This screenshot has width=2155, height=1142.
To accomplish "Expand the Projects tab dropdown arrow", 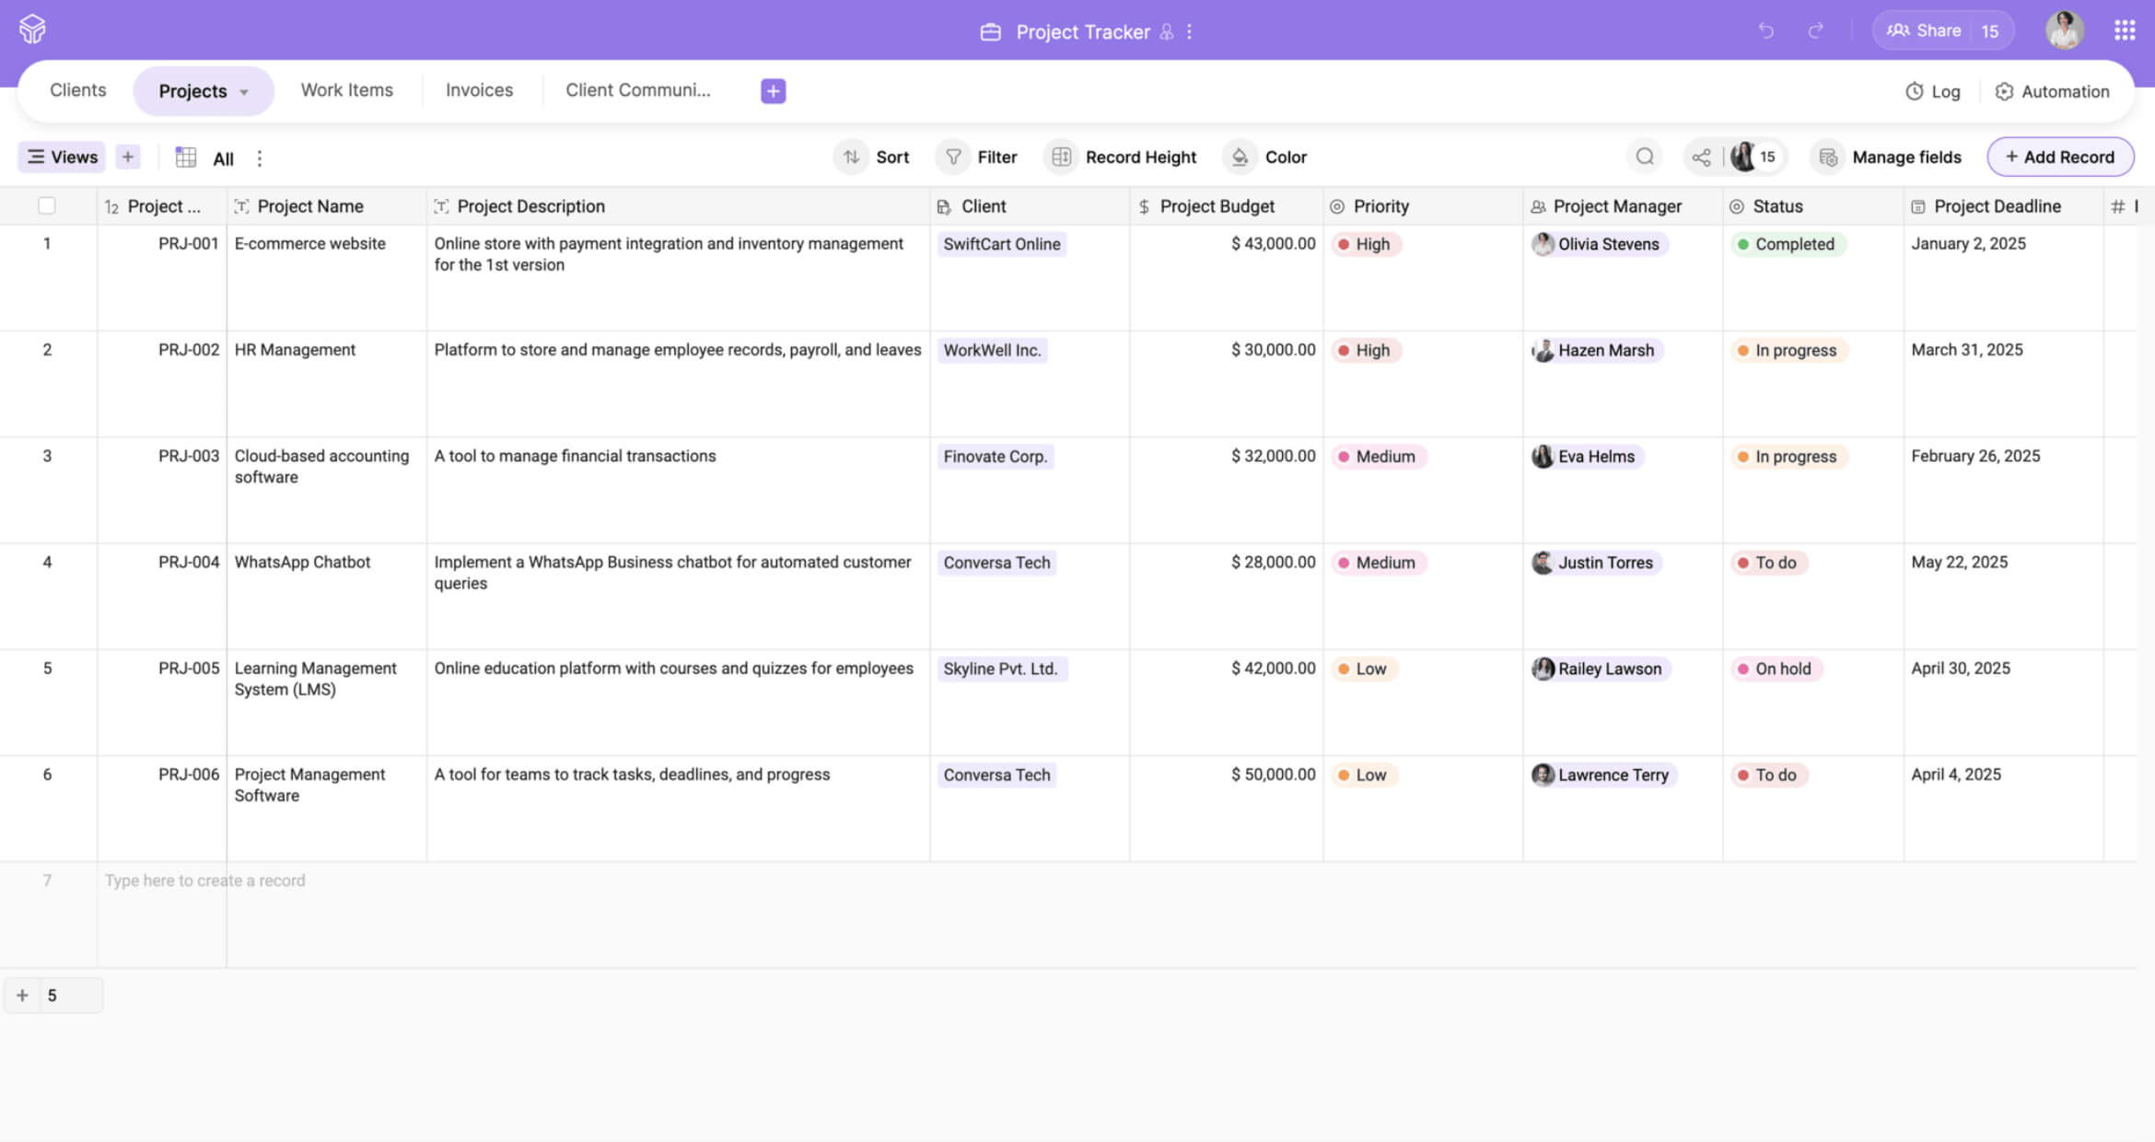I will (244, 92).
